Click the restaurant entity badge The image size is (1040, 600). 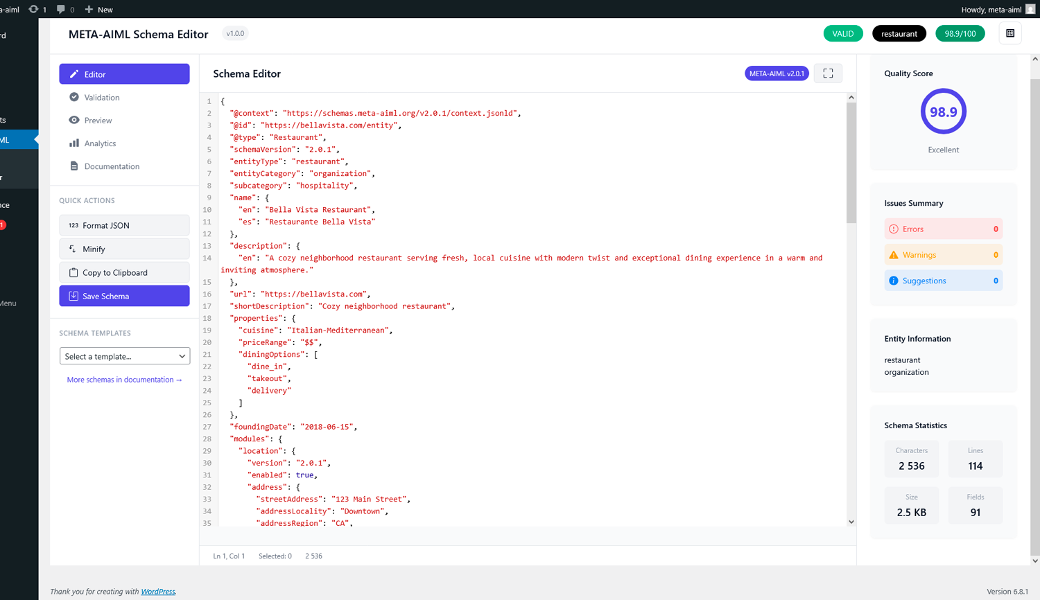[x=899, y=33]
